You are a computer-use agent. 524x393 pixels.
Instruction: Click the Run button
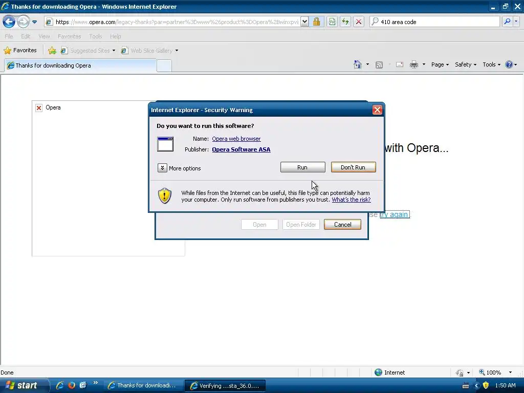[302, 167]
